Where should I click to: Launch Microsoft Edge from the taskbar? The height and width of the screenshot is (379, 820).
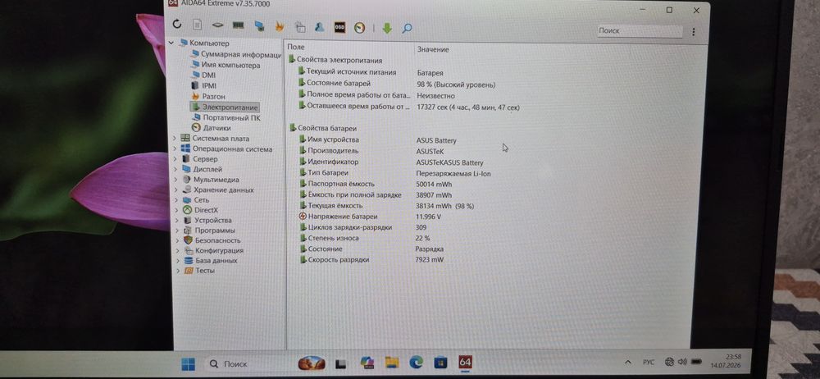coord(417,363)
